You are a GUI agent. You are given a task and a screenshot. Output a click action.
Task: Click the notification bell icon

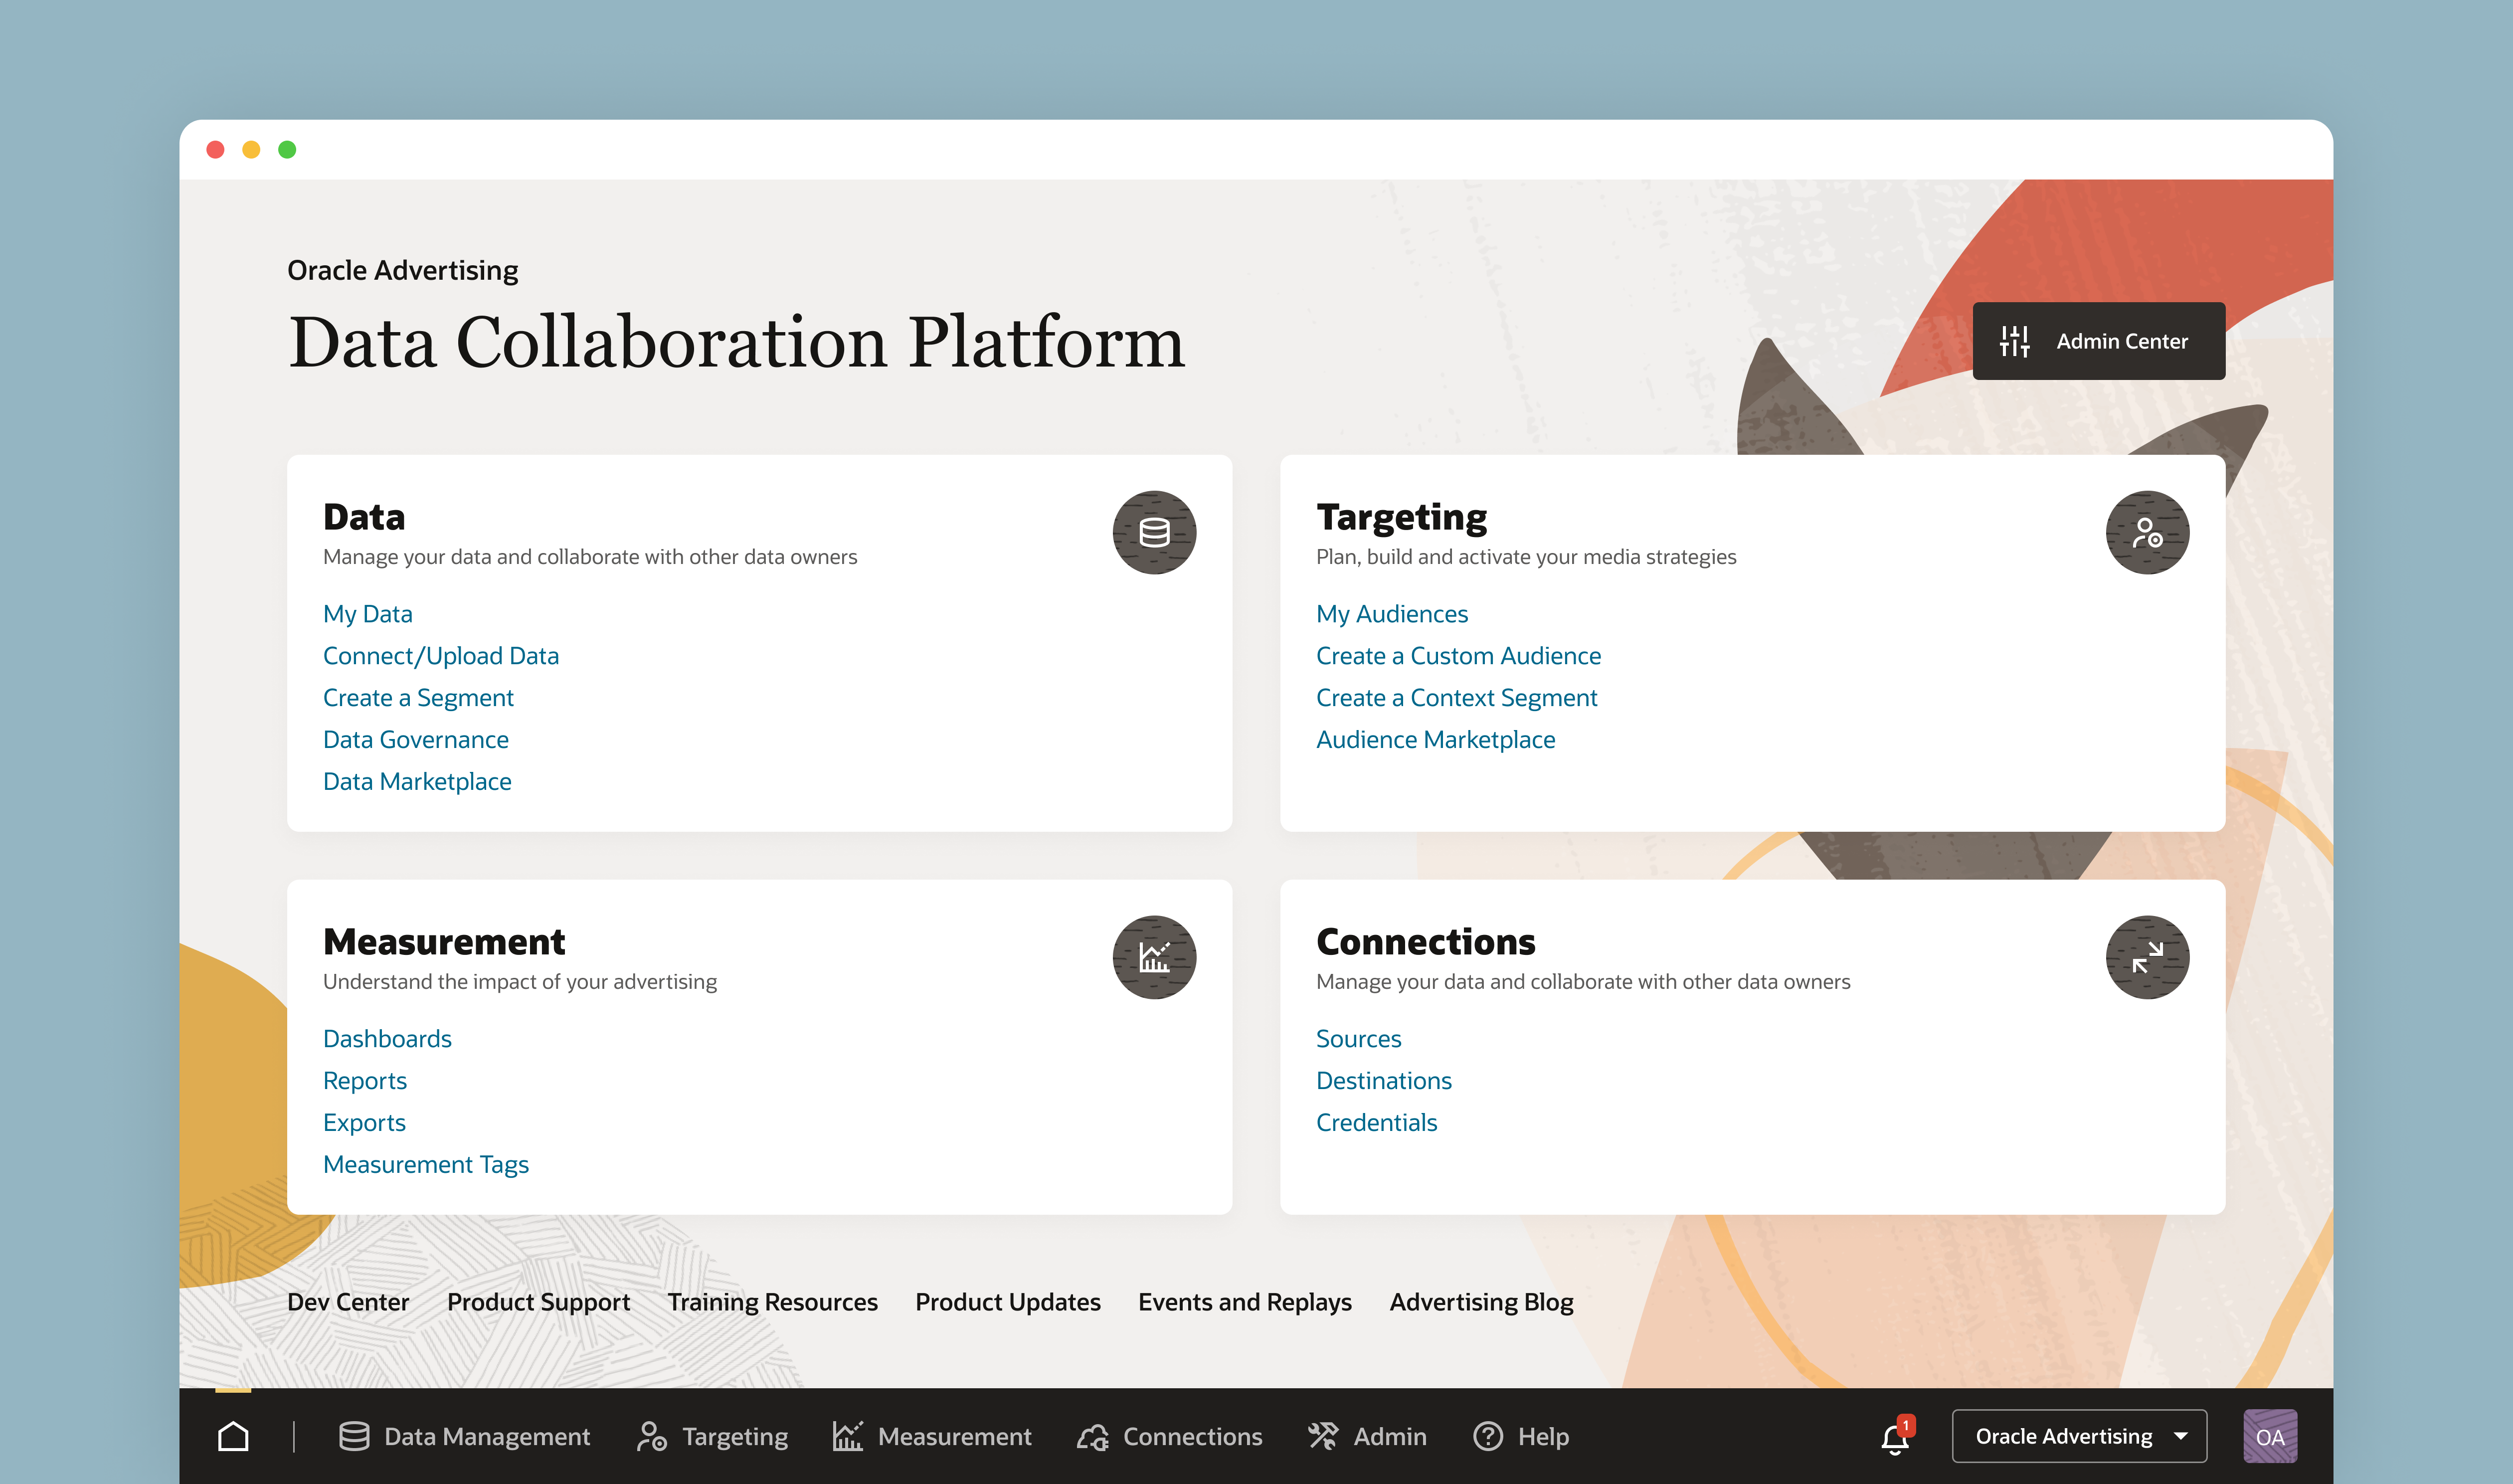(1895, 1438)
